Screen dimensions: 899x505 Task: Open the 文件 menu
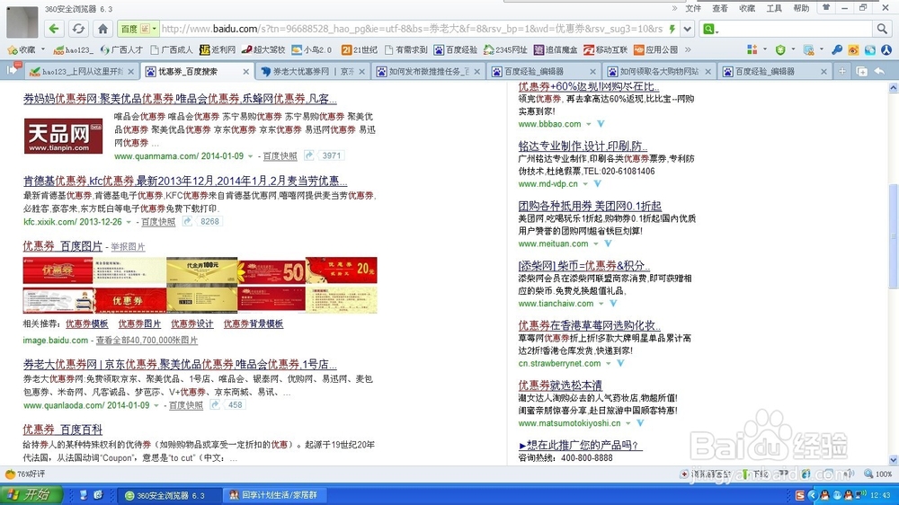pos(693,8)
